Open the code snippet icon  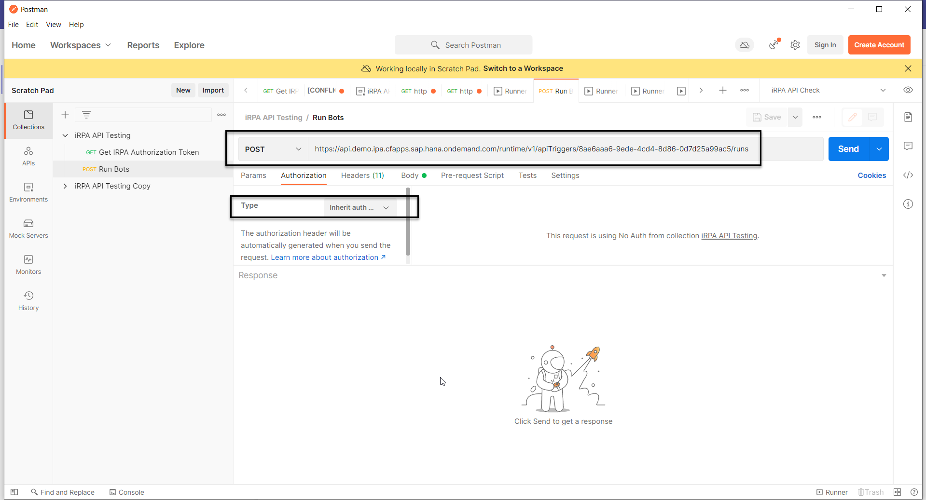[908, 175]
